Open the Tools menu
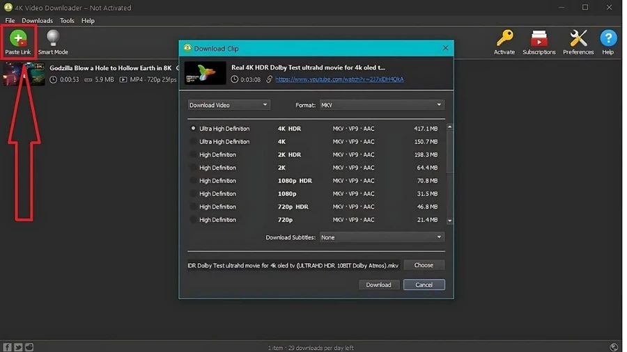This screenshot has width=627, height=352. 67,20
